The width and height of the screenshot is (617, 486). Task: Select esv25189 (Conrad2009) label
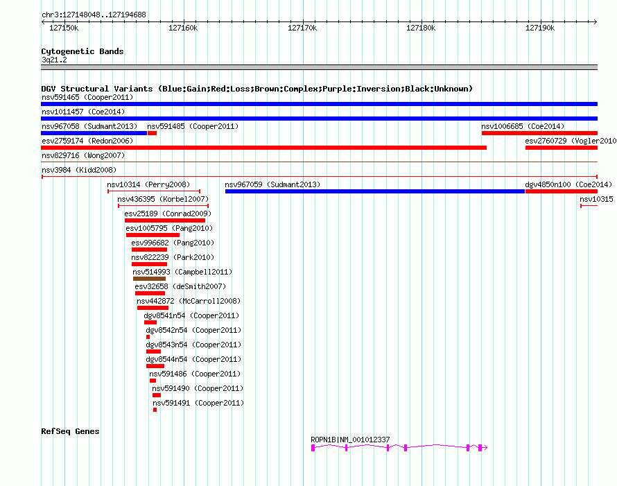(168, 214)
